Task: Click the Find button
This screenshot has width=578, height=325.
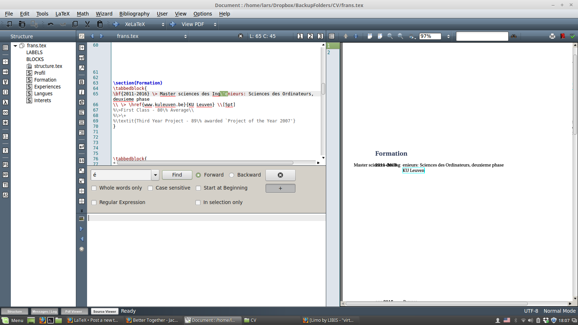Action: [x=177, y=175]
